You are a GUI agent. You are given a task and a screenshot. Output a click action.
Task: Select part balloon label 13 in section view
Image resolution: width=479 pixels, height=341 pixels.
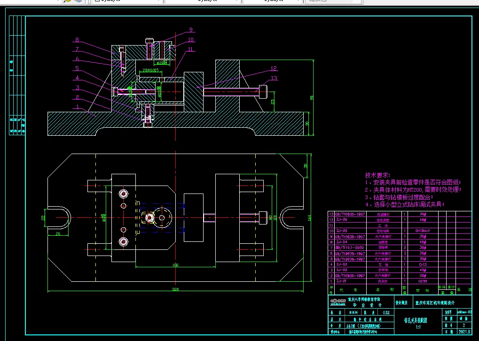274,78
